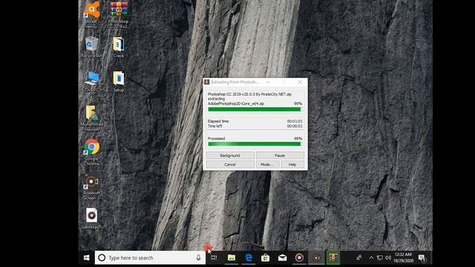Click the Elapsed time value 00:01:01

point(295,121)
